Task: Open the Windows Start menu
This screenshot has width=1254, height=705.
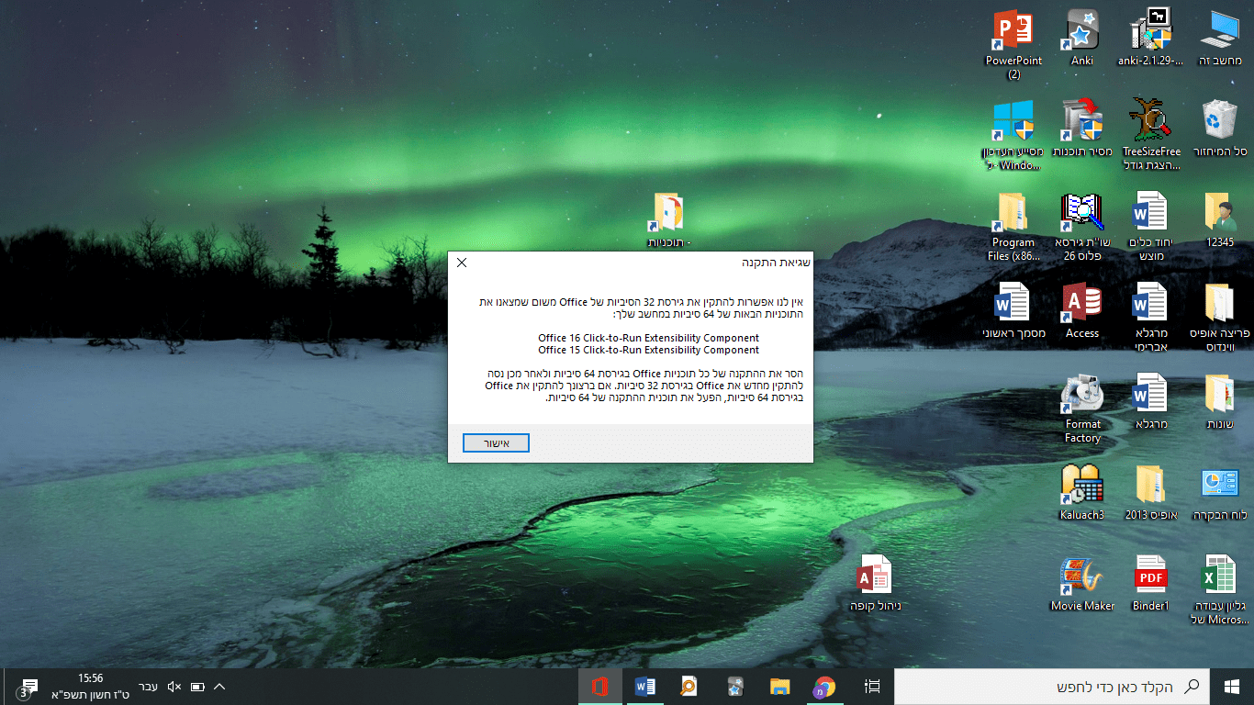Action: (x=1232, y=686)
